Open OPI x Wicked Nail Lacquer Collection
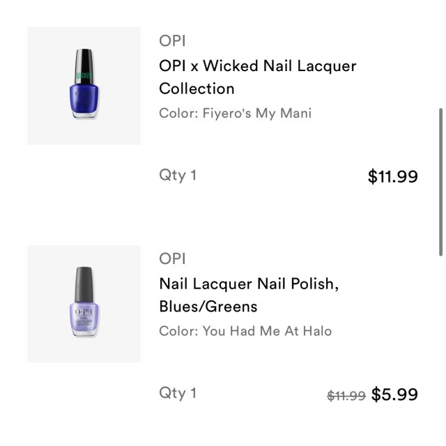 257,77
